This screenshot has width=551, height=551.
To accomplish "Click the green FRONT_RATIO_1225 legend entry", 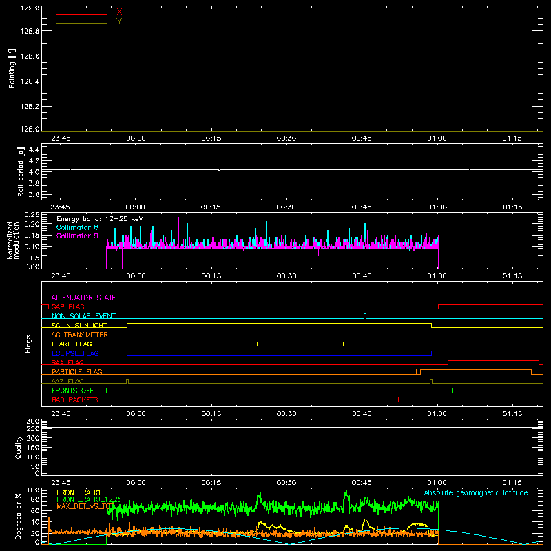I will tap(89, 499).
